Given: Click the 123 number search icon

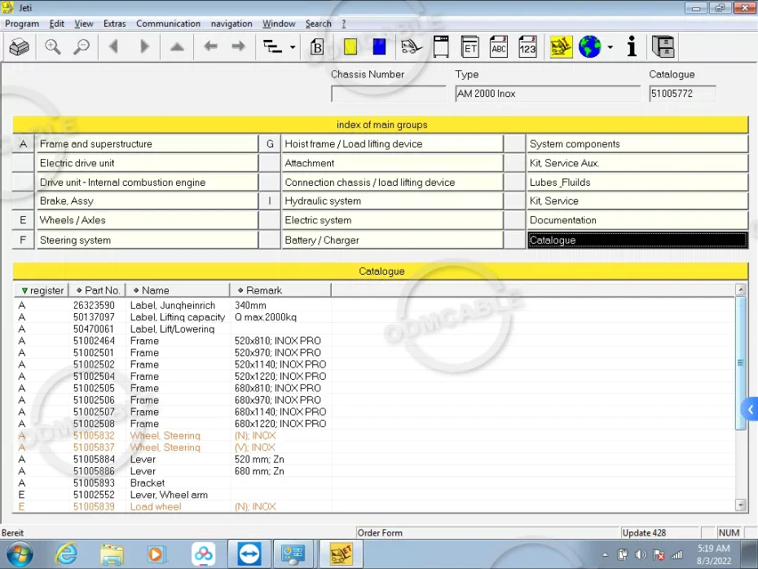Looking at the screenshot, I should point(527,47).
